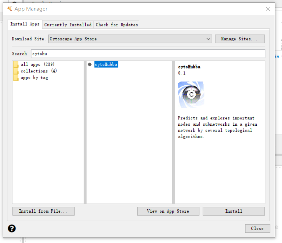Image resolution: width=282 pixels, height=243 pixels.
Task: Click the folder icon beside all apps
Action: click(x=16, y=64)
